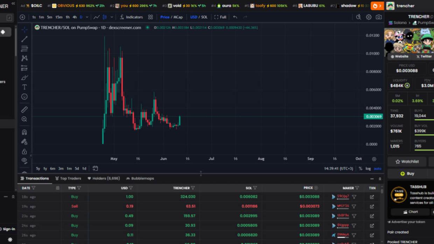Click the green Buy button
This screenshot has height=244, width=434.
(x=407, y=173)
